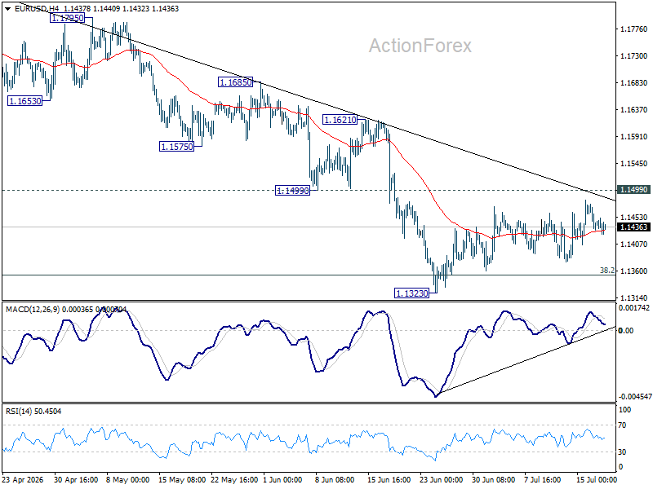This screenshot has height=489, width=653.
Task: Click the MACD 0.001742 scale value
Action: pyautogui.click(x=634, y=308)
